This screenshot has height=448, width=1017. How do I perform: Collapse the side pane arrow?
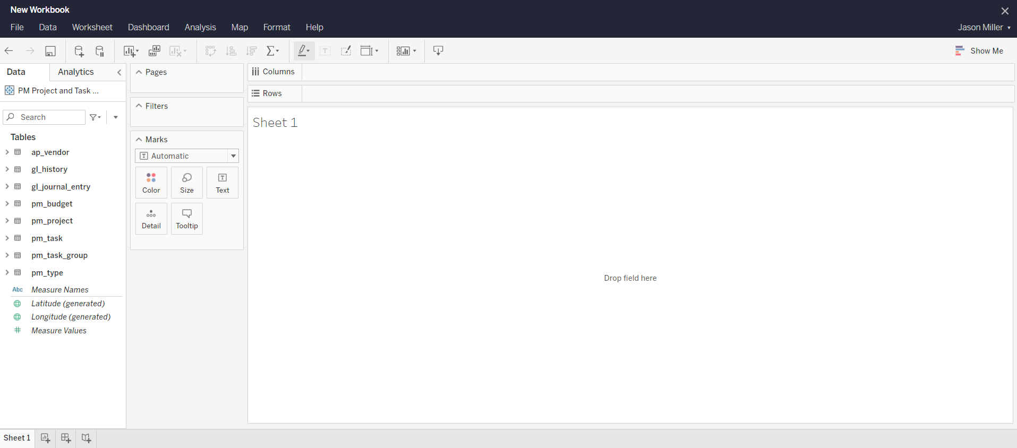pyautogui.click(x=119, y=72)
